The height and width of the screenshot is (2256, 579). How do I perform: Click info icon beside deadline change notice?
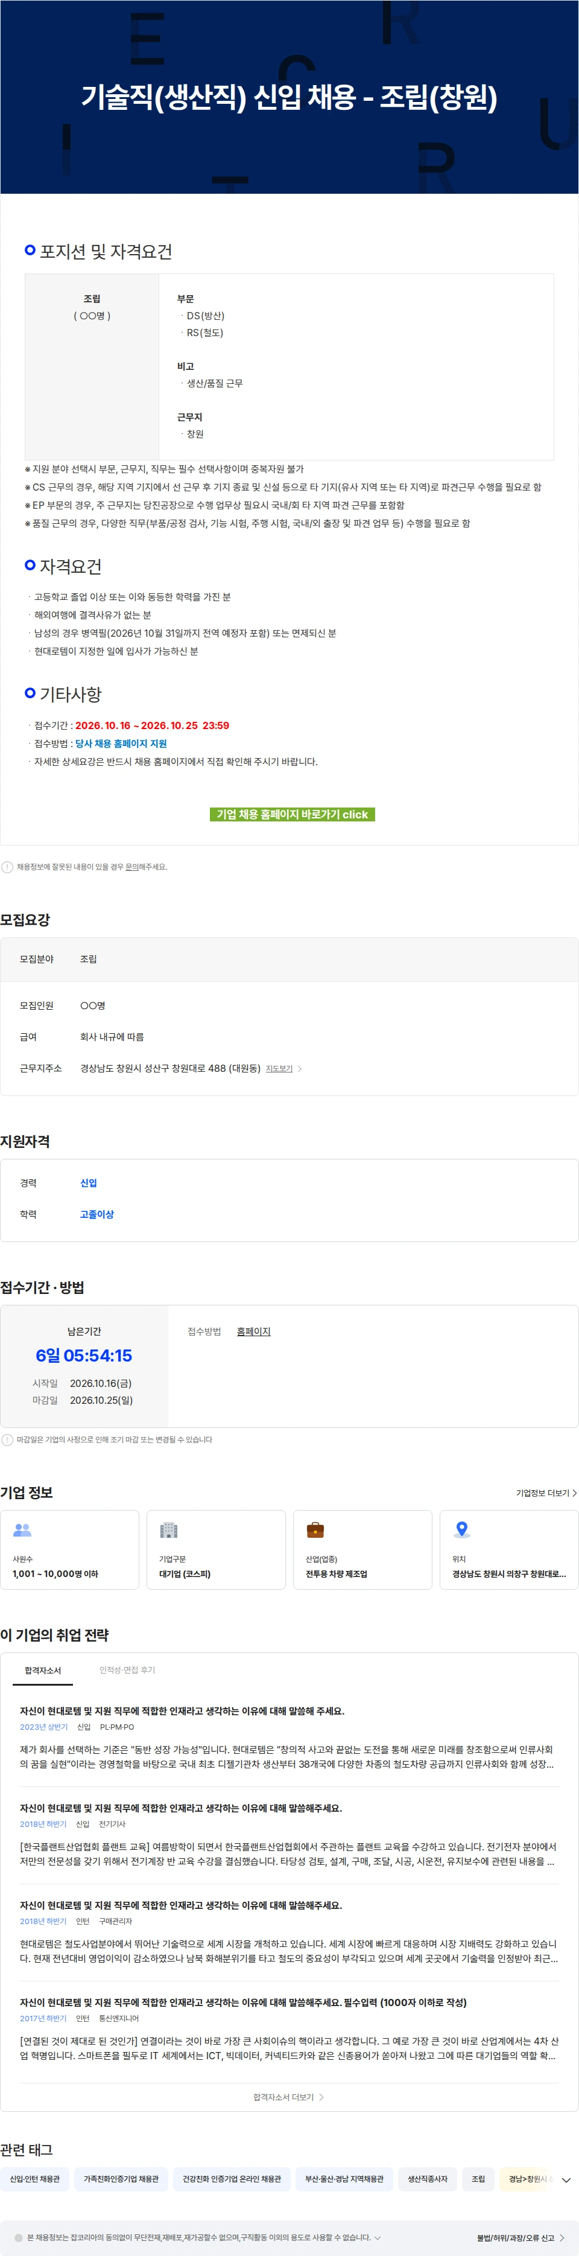(x=7, y=1440)
